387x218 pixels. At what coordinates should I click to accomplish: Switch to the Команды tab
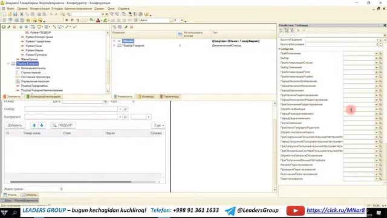[x=146, y=97]
